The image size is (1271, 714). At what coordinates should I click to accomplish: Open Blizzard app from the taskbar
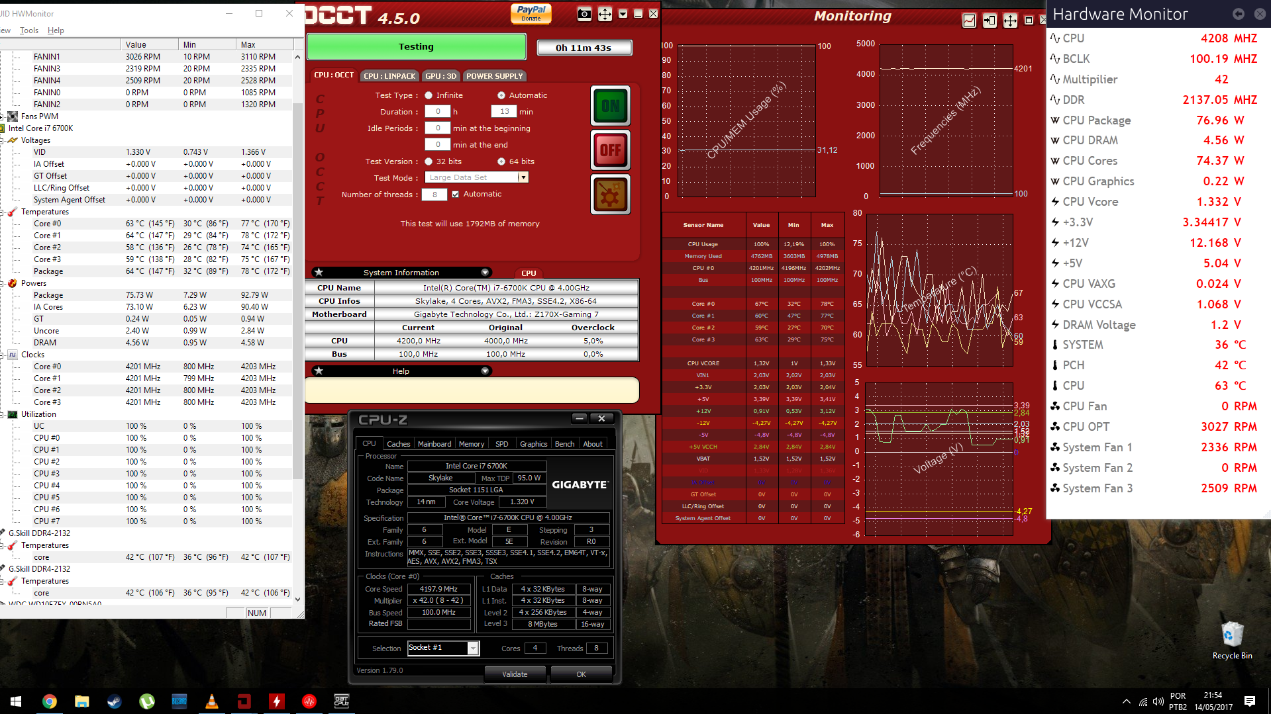click(x=179, y=701)
